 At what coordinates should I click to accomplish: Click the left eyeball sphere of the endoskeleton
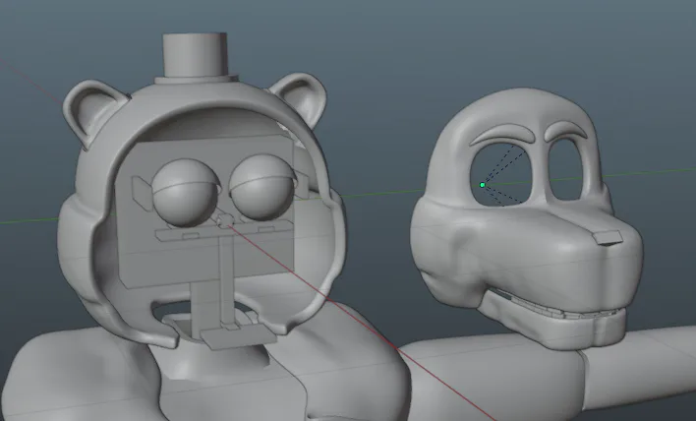186,192
